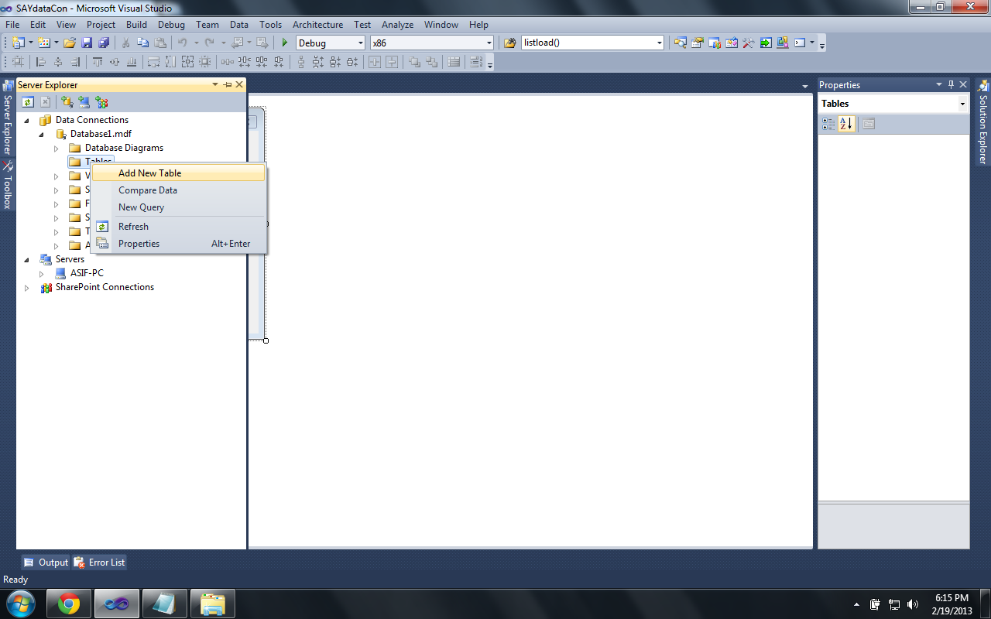991x619 pixels.
Task: Collapse the Data Connections node
Action: point(26,120)
